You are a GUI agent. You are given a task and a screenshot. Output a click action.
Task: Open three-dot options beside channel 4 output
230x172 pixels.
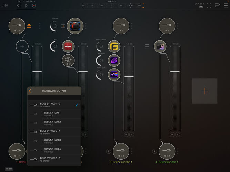(178, 151)
